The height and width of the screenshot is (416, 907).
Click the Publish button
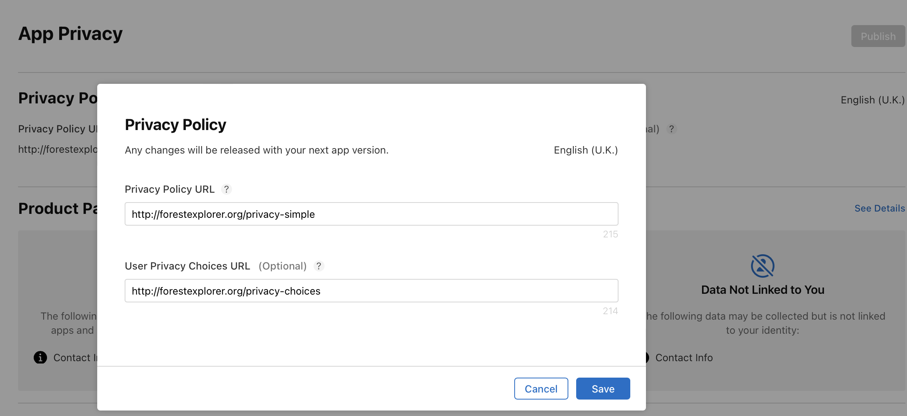tap(878, 36)
